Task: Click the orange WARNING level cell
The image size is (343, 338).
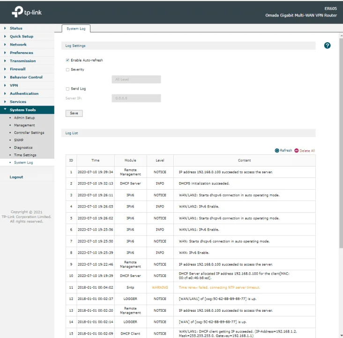Action: (x=160, y=287)
